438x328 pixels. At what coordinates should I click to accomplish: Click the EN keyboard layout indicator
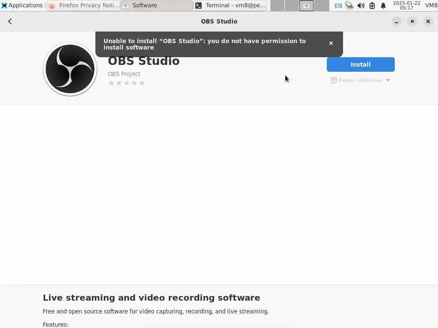tap(338, 6)
